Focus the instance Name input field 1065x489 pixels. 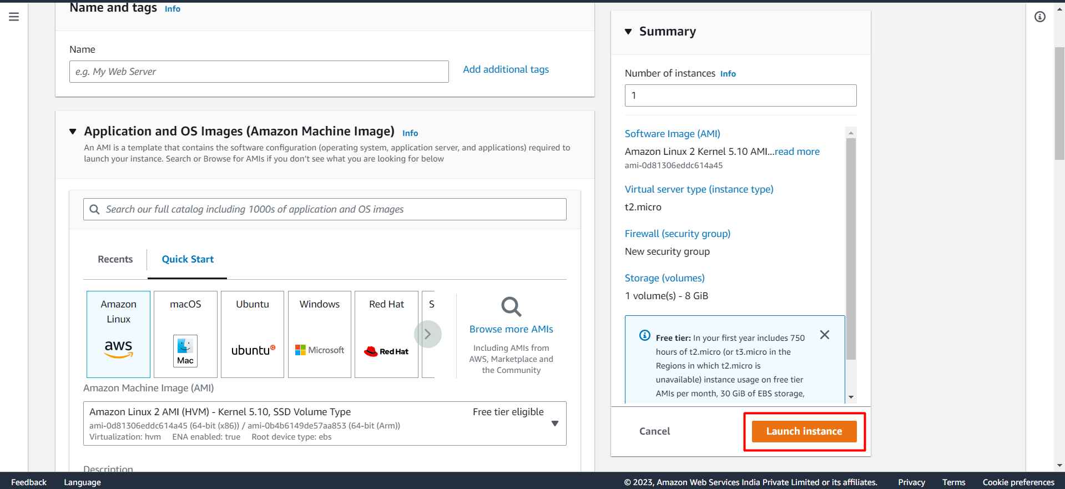(259, 72)
